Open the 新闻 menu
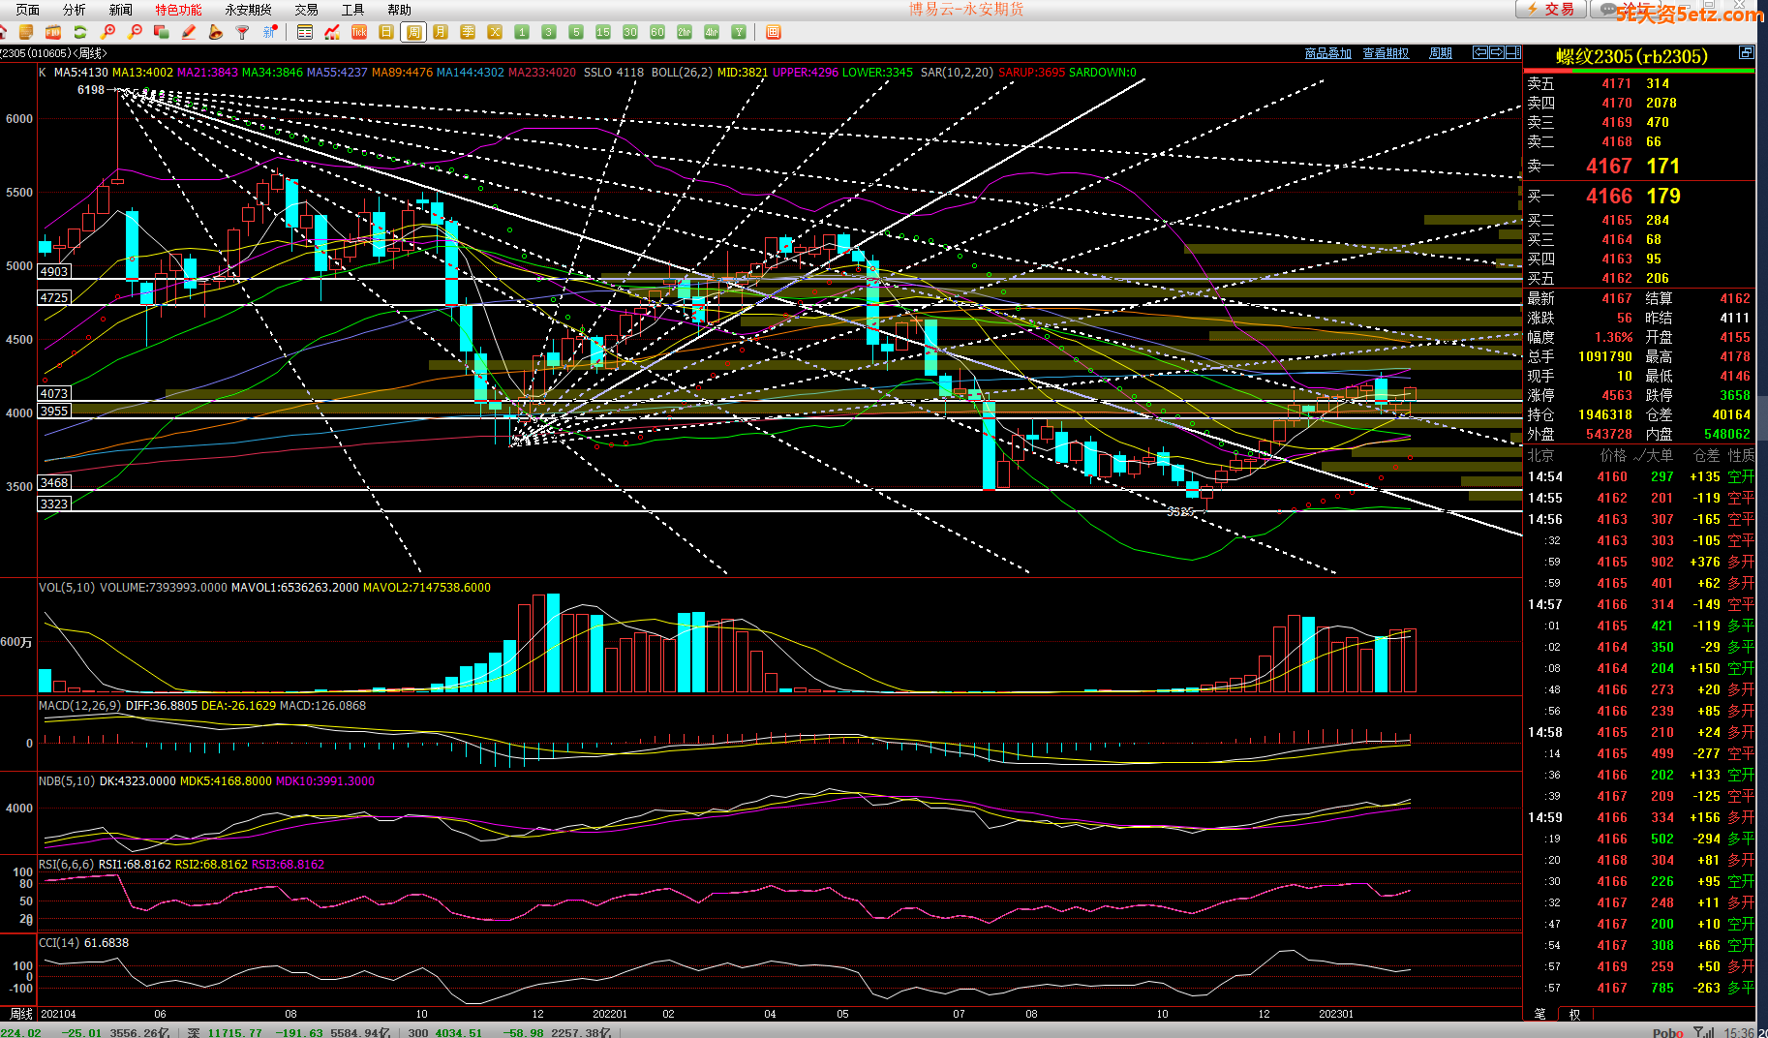 (121, 10)
